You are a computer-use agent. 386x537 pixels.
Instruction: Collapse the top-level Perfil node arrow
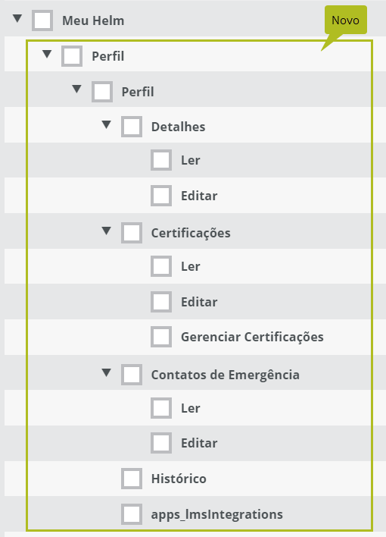click(47, 54)
